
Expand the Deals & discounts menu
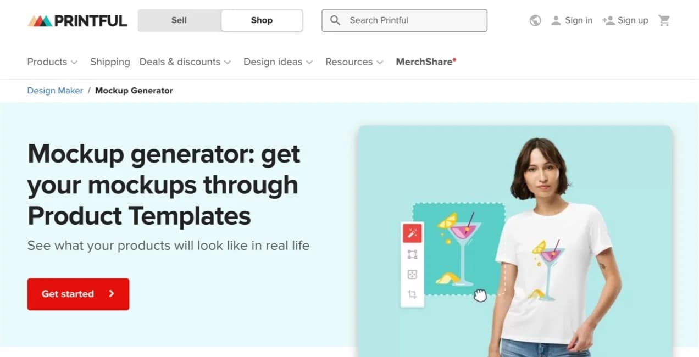point(185,62)
